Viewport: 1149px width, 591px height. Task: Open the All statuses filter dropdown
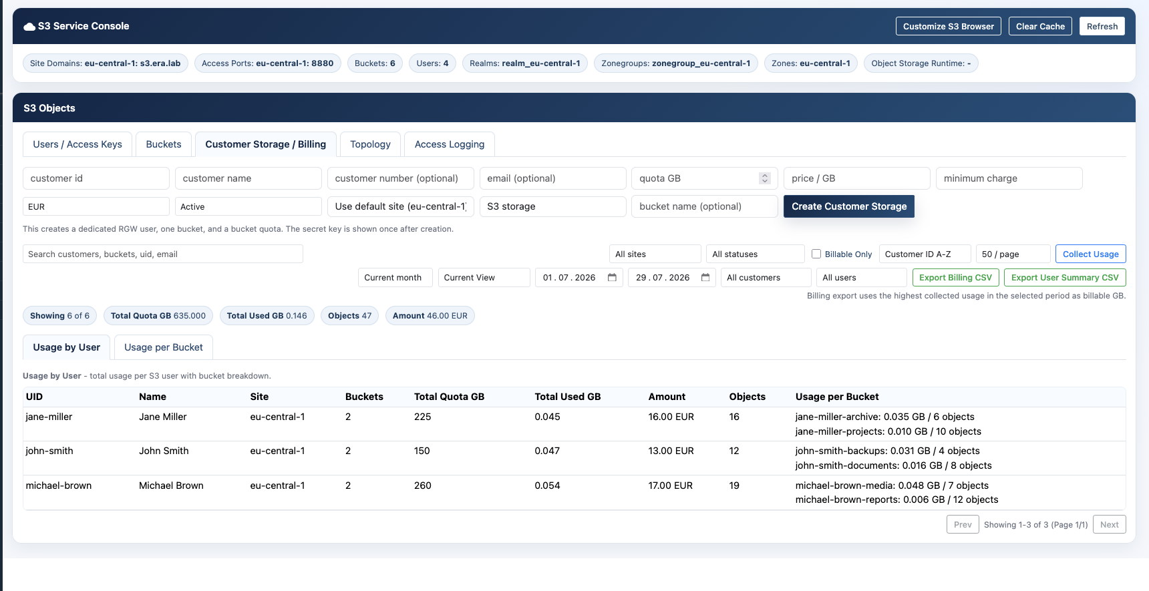point(756,254)
